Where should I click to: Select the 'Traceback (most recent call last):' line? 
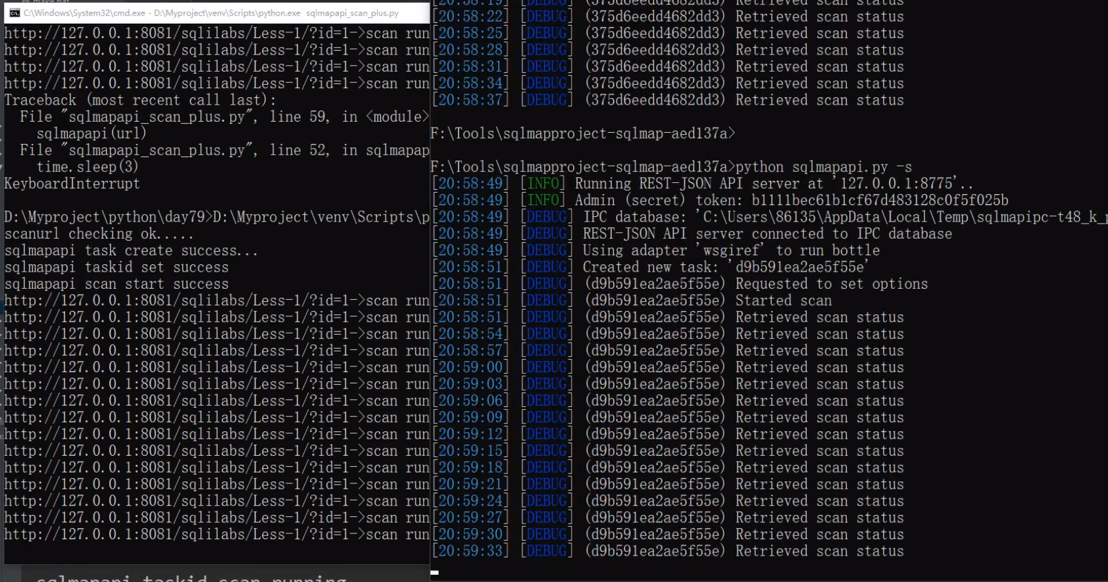(x=140, y=100)
